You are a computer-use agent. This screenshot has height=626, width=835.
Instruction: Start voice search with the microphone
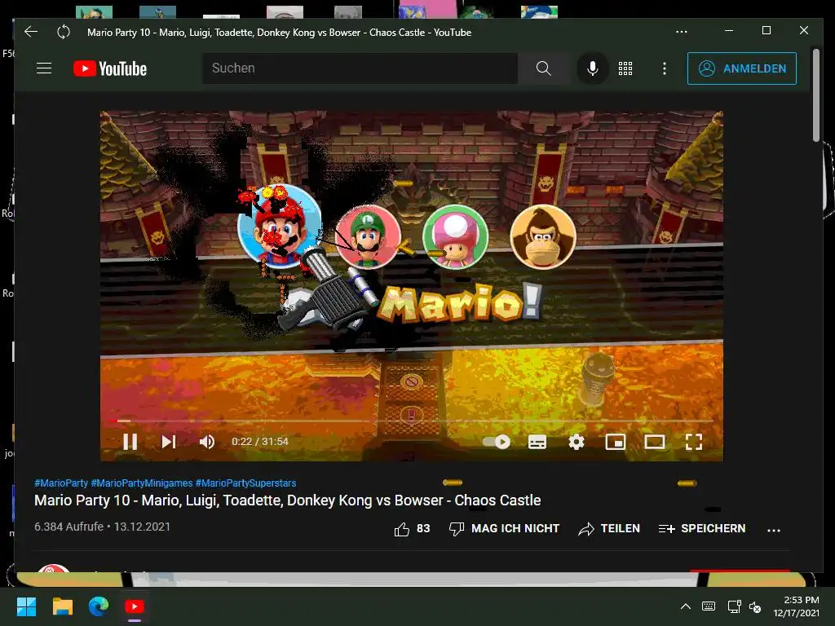tap(592, 68)
